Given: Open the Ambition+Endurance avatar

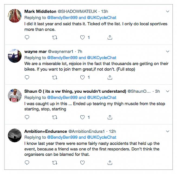Looking at the screenshot, I should pyautogui.click(x=15, y=135).
